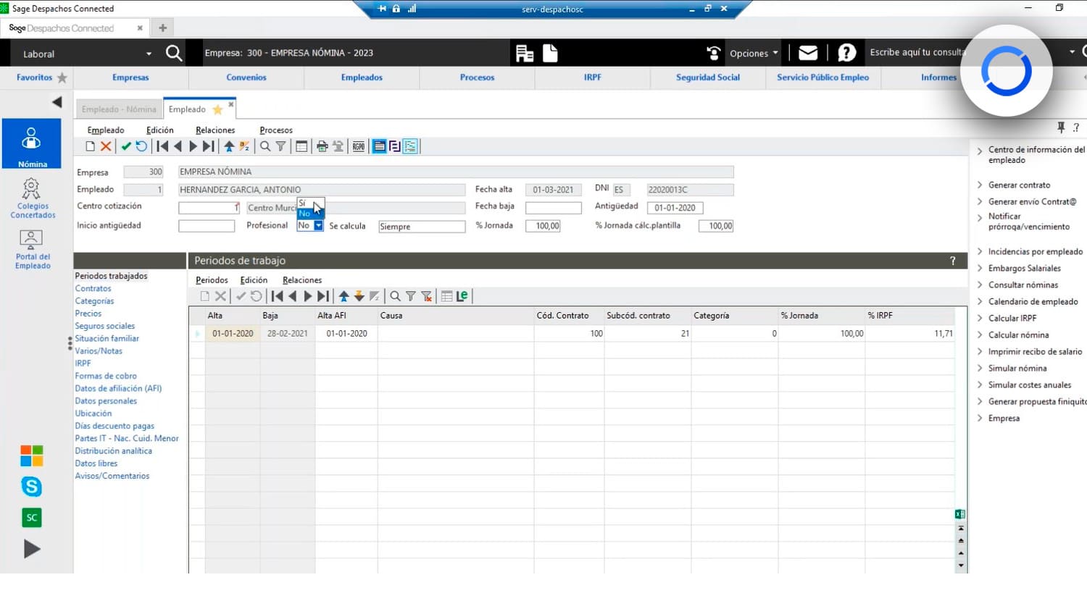Click Calcular nómina in the right panel

click(x=1018, y=335)
